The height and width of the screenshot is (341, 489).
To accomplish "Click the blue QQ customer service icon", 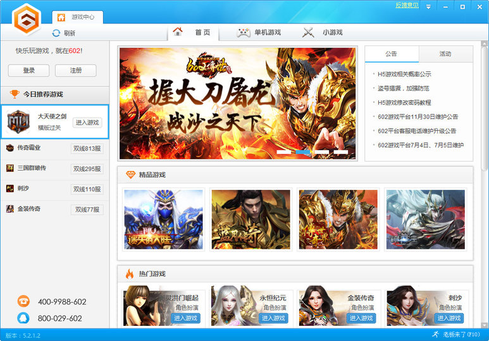I will [23, 318].
